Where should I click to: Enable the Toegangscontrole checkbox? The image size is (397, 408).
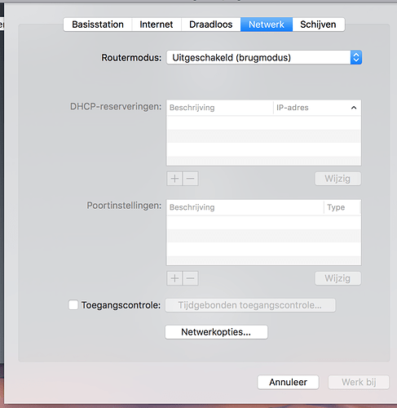pos(73,305)
